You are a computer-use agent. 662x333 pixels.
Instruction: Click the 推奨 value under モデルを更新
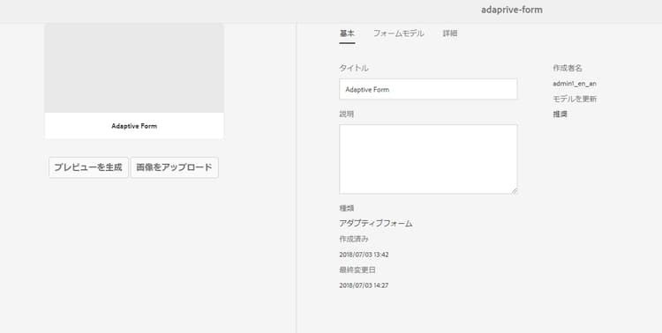pos(560,115)
